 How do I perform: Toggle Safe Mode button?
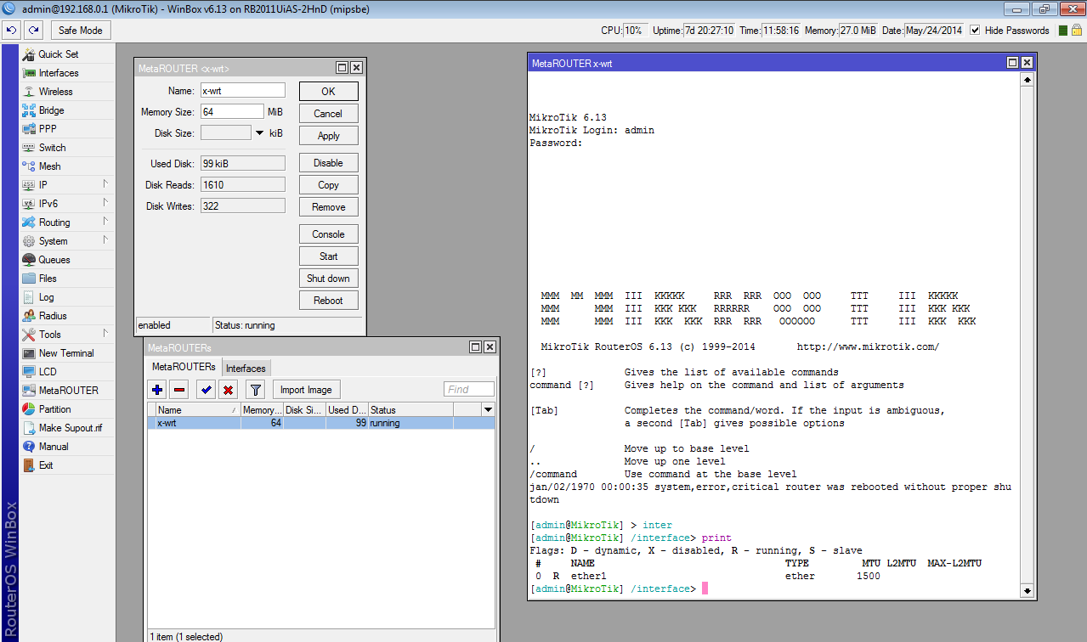pos(81,30)
